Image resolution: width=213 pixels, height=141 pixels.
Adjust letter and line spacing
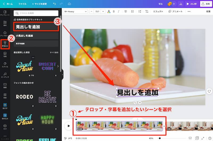140,11
